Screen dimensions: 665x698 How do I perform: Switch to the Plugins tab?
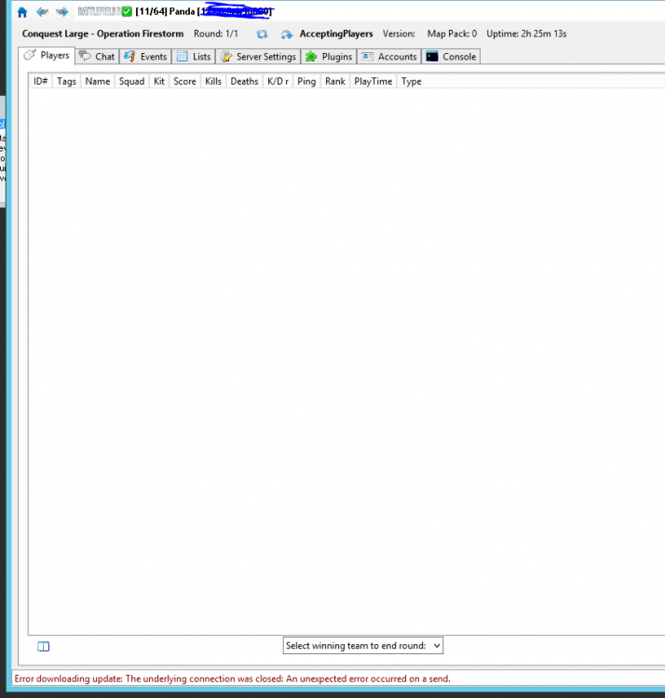coord(329,57)
